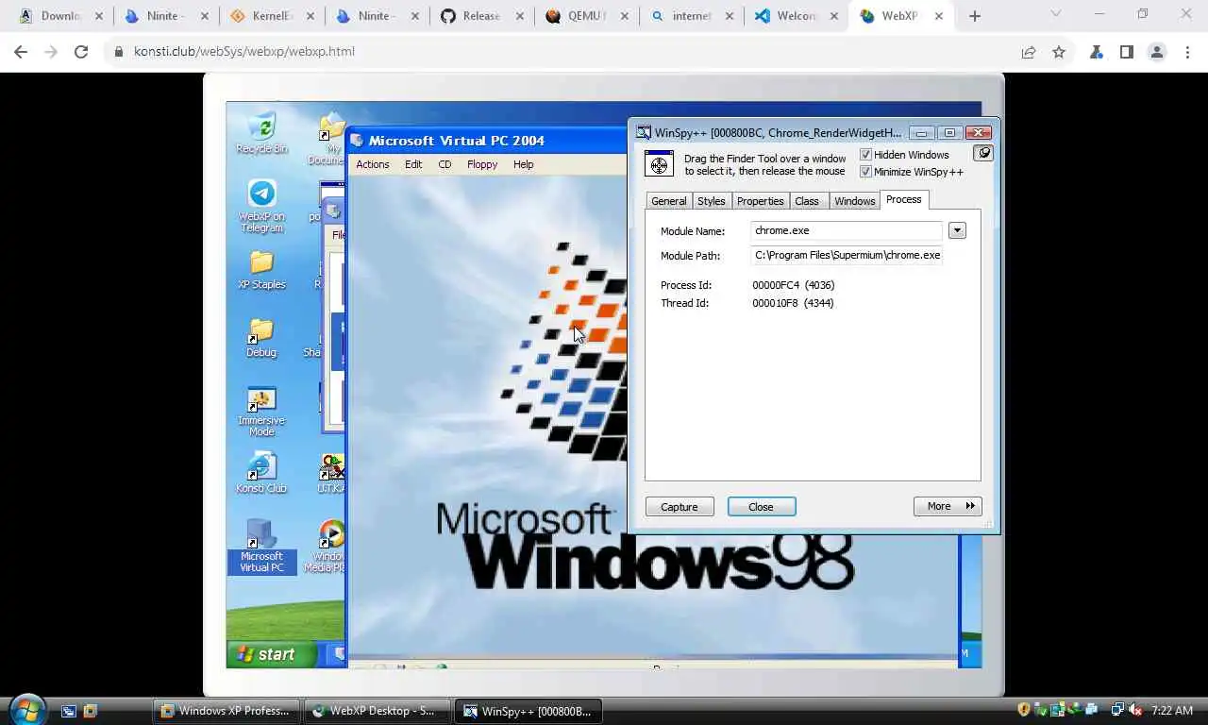The height and width of the screenshot is (725, 1208).
Task: Open the Help menu in Virtual PC
Action: point(524,164)
